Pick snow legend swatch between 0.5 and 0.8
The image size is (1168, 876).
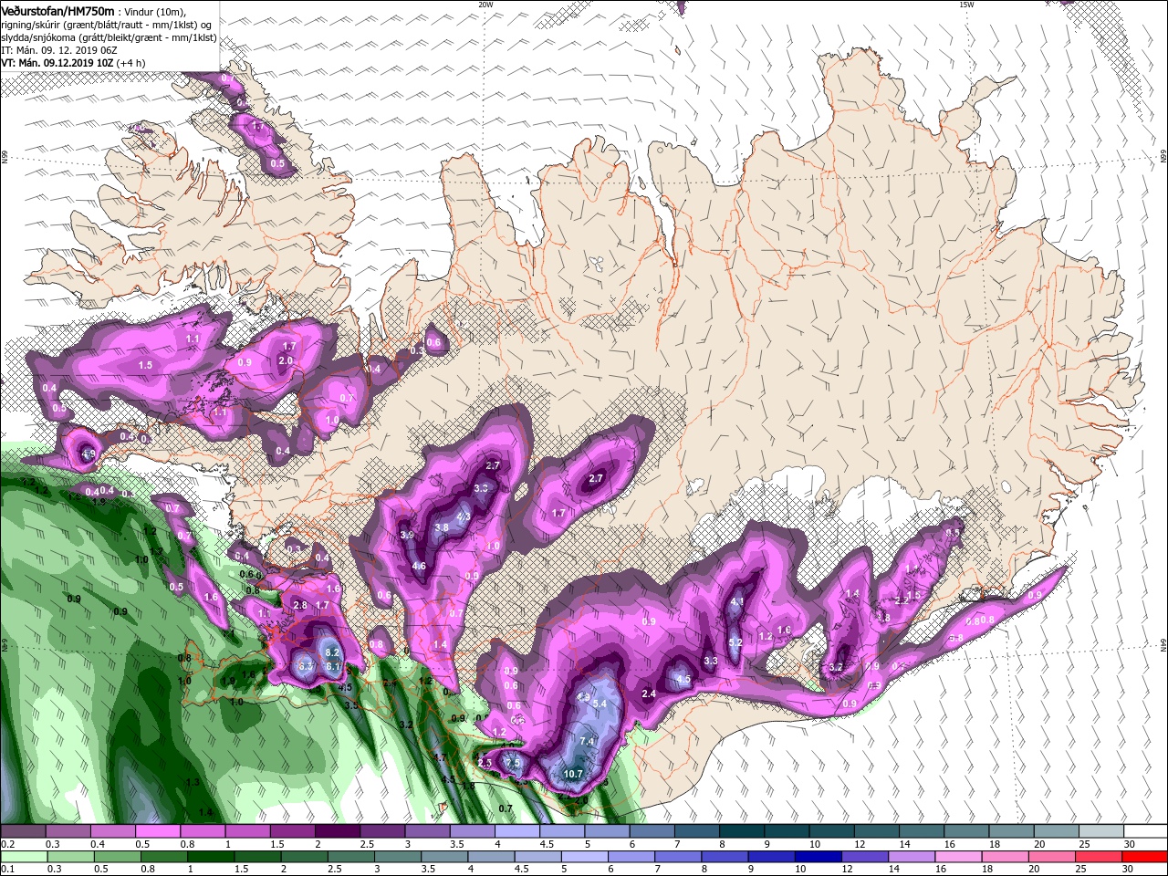[157, 830]
